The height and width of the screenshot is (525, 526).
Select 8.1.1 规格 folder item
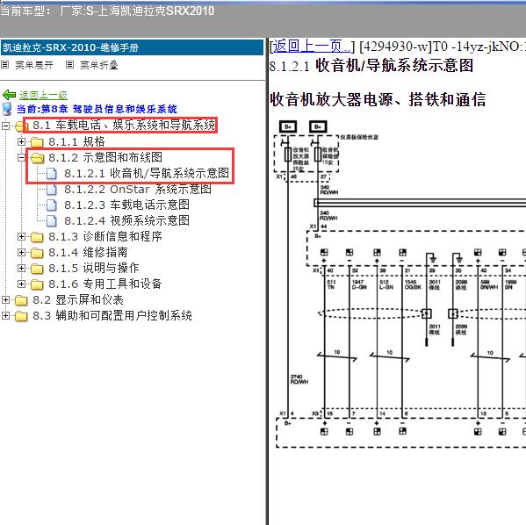(76, 141)
